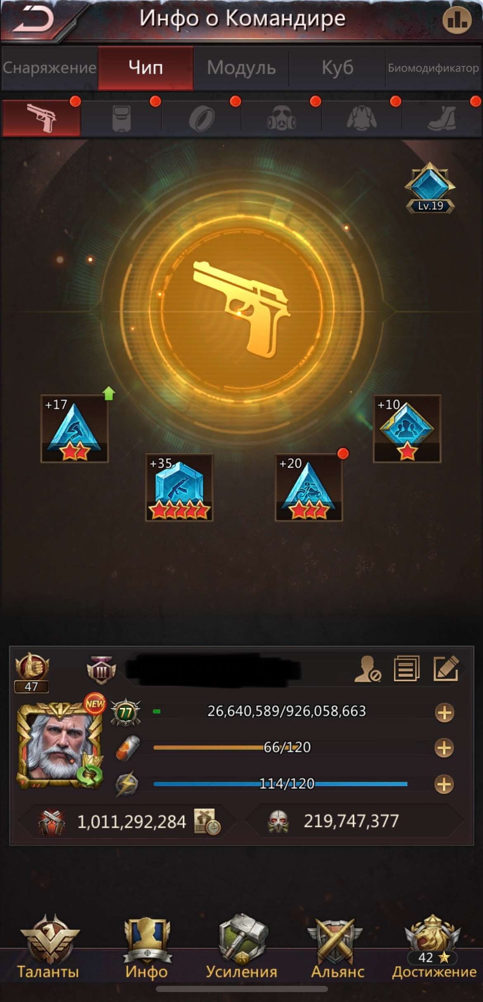Switch to the Модуль tab
The height and width of the screenshot is (1002, 483).
(x=241, y=67)
